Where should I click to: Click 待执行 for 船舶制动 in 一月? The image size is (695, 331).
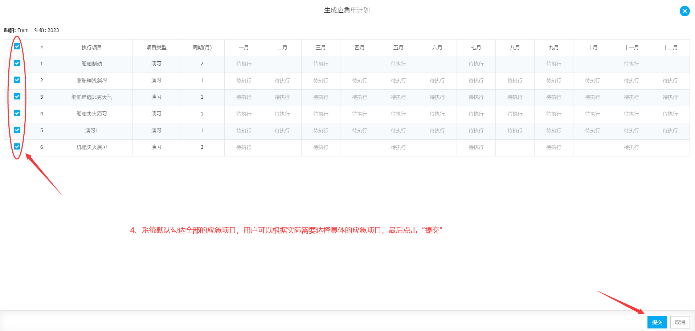coord(244,64)
